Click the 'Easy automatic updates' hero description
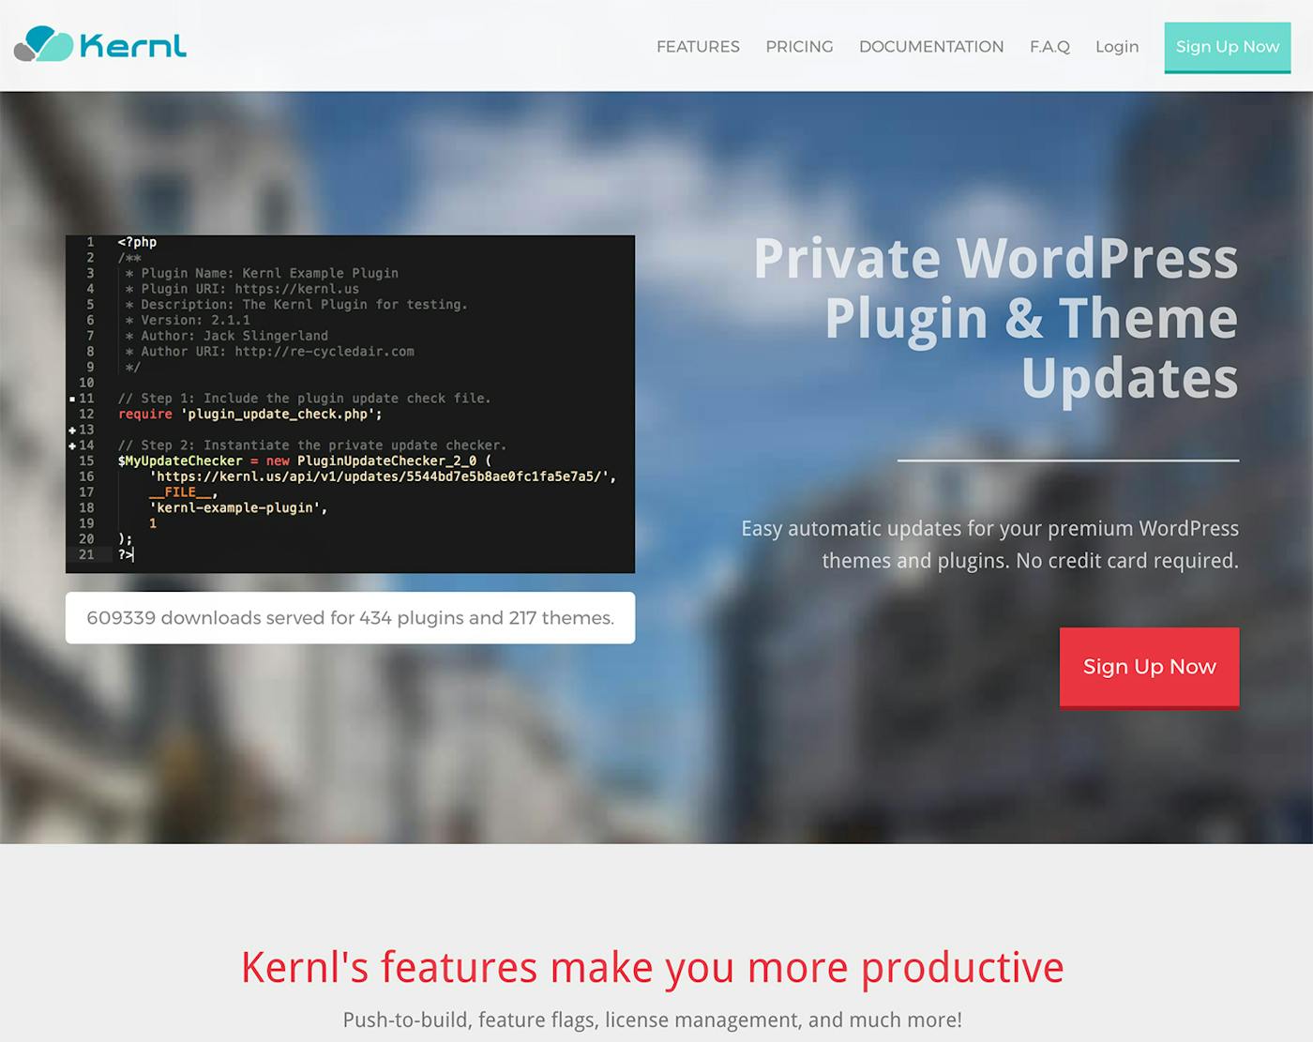This screenshot has width=1313, height=1042. coord(989,544)
